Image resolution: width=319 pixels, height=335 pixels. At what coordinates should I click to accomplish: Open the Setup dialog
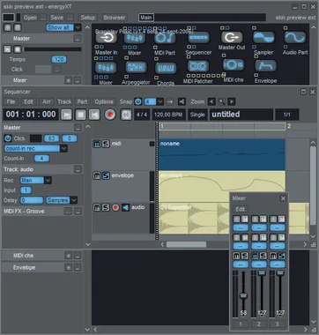tap(88, 18)
